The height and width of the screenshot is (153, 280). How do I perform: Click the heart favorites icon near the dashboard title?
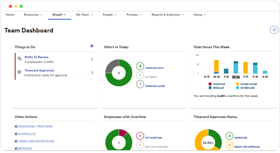[x=274, y=30]
